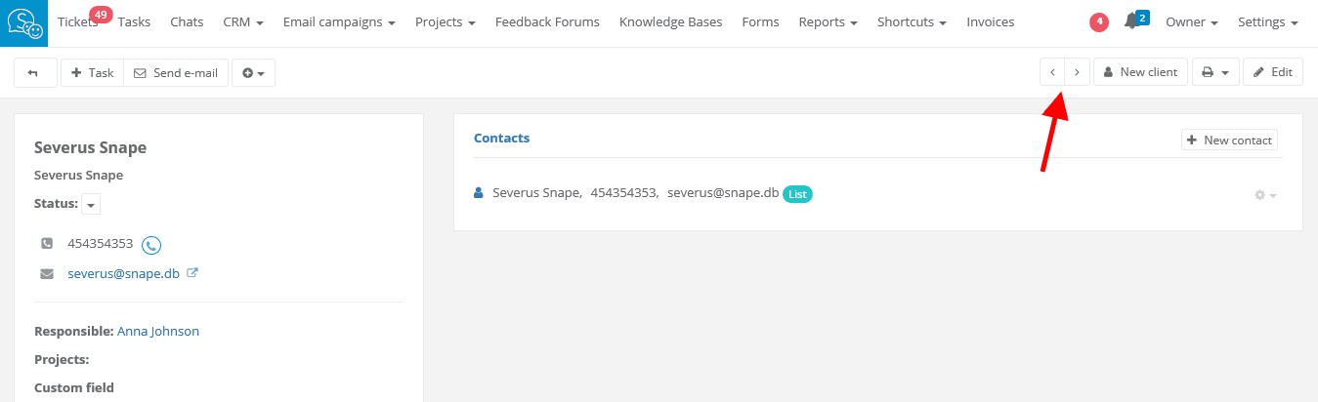Click the New client button
The image size is (1318, 402).
[1140, 72]
